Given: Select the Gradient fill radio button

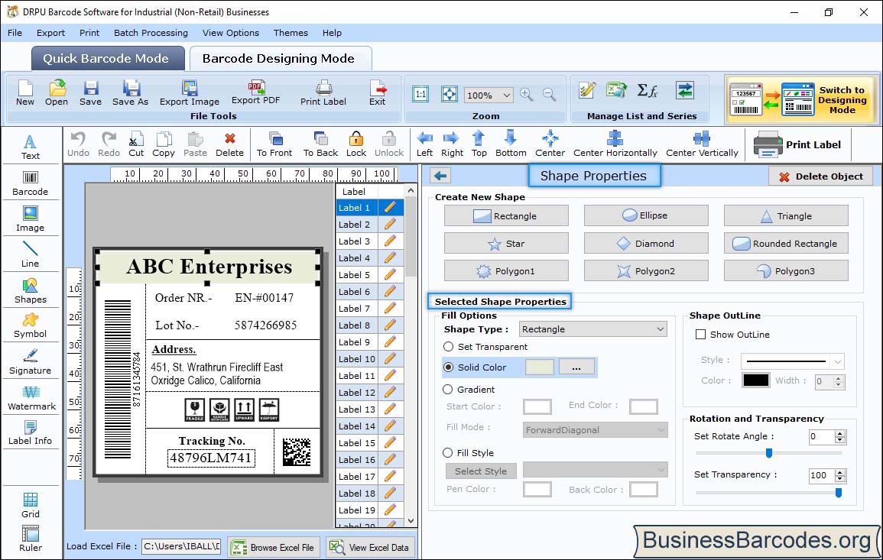Looking at the screenshot, I should click(448, 390).
